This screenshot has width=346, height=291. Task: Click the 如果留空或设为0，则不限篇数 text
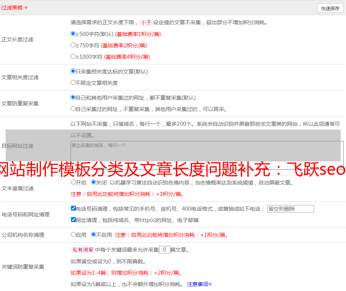click(109, 261)
